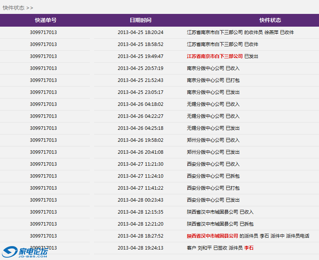Click the 快件状态 >> breadcrumb heading

click(18, 8)
